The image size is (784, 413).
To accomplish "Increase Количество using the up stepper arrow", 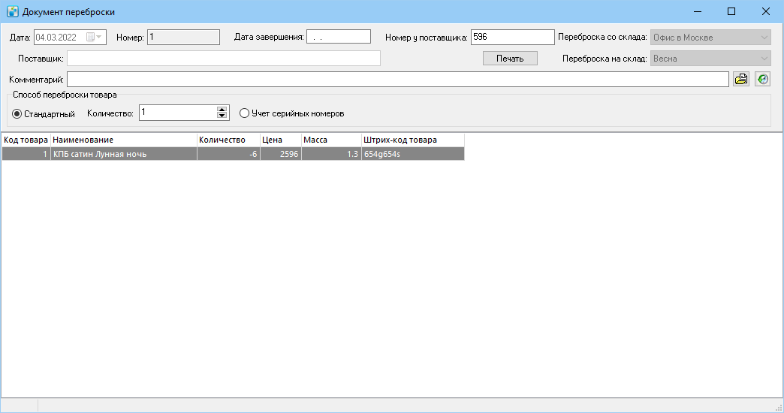I will pos(222,110).
